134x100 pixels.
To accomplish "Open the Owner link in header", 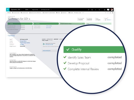I will click(x=109, y=20).
